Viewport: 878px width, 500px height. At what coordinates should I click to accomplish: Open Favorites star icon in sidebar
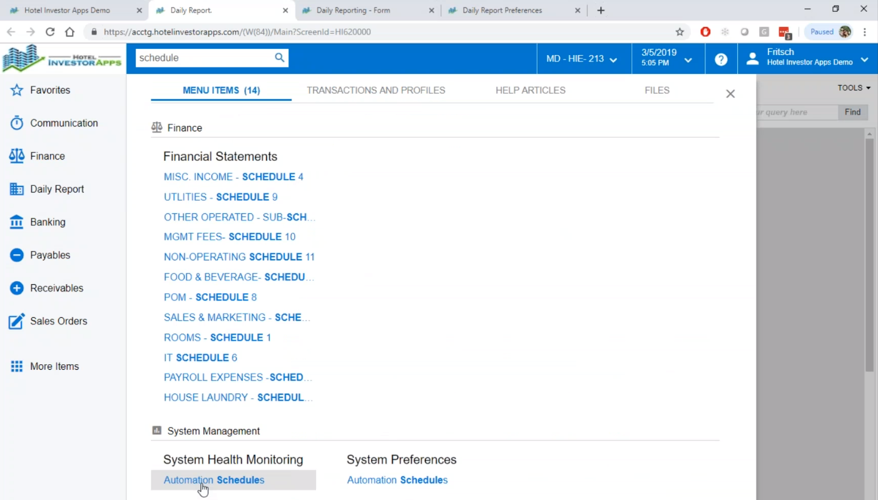(x=17, y=90)
